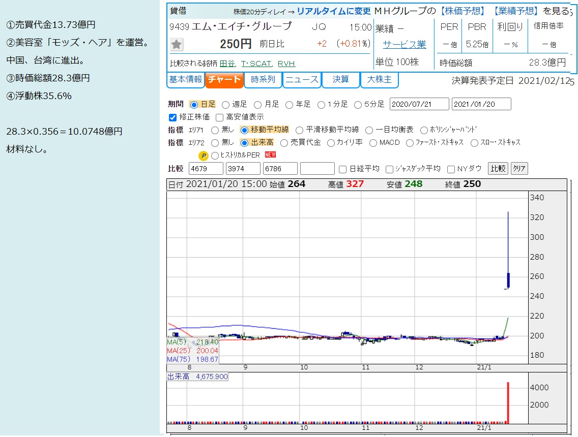Click the red NEW badge
Viewport: 578px width, 437px height.
click(270, 154)
